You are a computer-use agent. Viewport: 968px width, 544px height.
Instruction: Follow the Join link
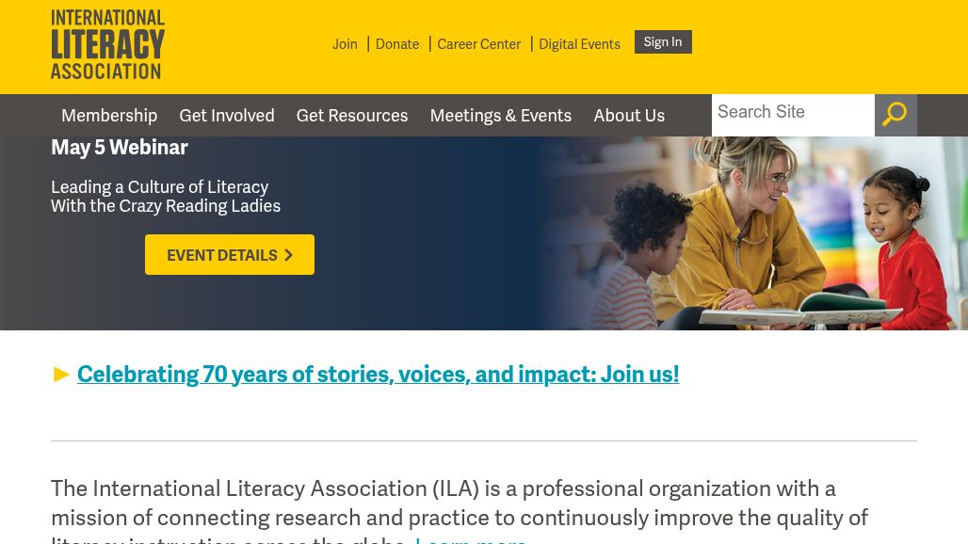[x=345, y=44]
